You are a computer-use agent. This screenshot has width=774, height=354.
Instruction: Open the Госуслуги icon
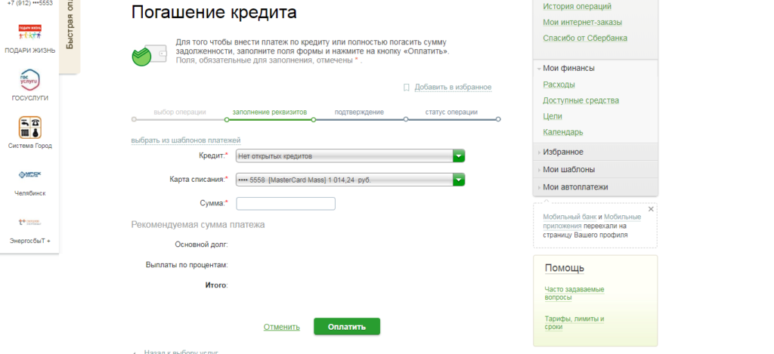pyautogui.click(x=29, y=80)
